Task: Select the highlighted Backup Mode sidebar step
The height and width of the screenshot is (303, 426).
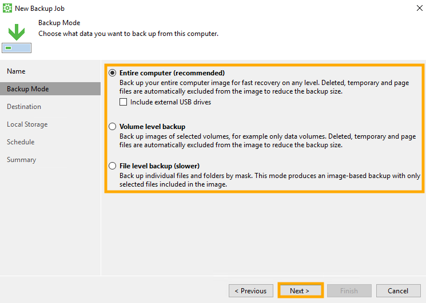Action: tap(27, 89)
